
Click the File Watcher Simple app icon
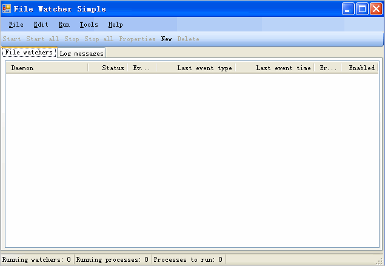click(x=7, y=9)
